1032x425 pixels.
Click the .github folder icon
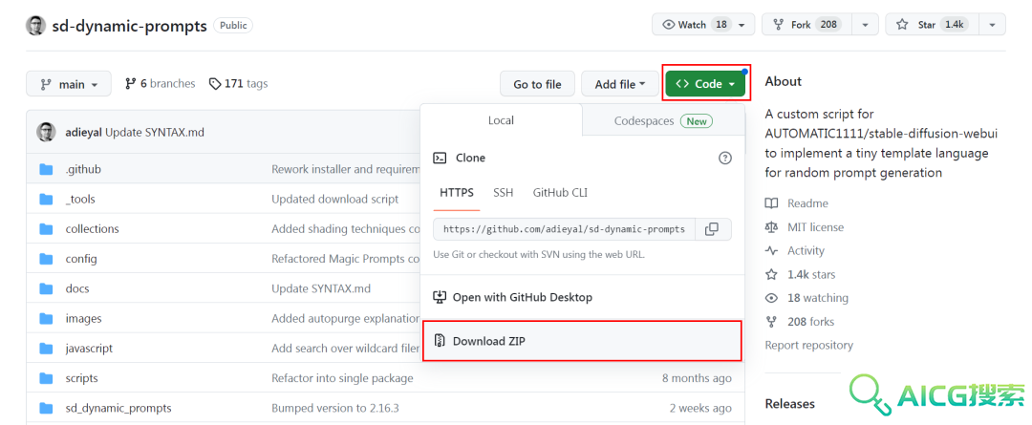[46, 170]
